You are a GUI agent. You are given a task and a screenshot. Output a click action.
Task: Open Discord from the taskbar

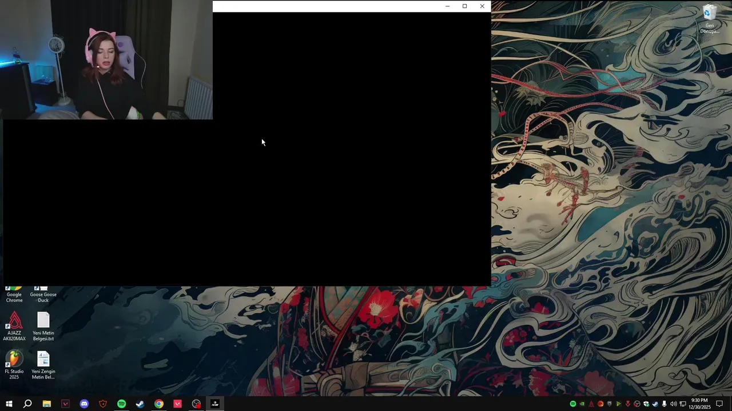click(x=84, y=404)
